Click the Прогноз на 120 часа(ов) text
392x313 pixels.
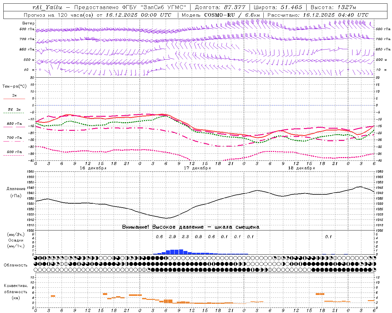coord(59,15)
